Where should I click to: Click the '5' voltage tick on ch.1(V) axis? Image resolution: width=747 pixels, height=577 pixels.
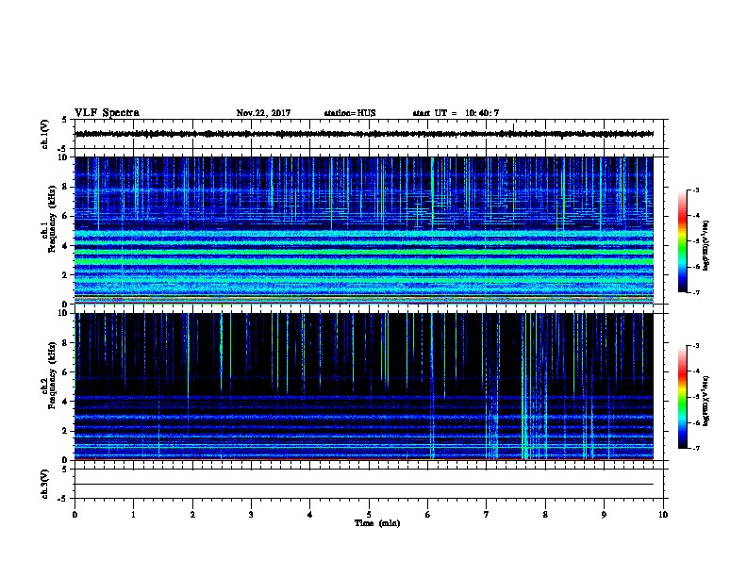pyautogui.click(x=65, y=120)
